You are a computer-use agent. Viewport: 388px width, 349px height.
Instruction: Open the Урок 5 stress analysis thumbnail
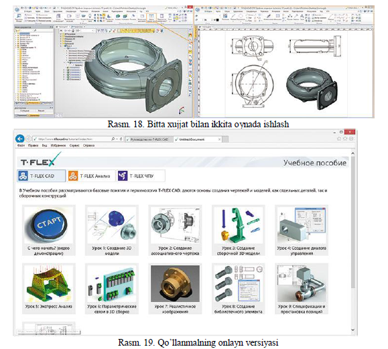[49, 283]
